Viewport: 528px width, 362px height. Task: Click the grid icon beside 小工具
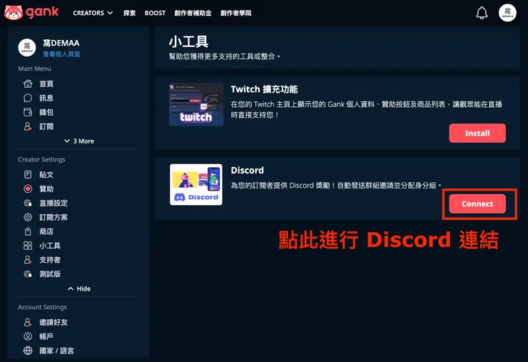(x=28, y=246)
